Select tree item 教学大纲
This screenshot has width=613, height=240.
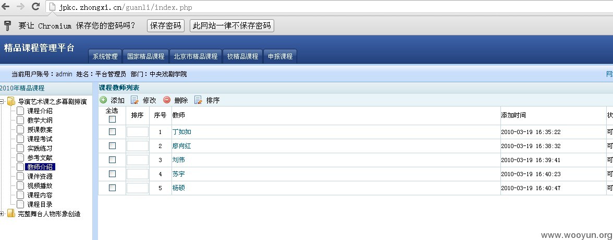(x=40, y=121)
